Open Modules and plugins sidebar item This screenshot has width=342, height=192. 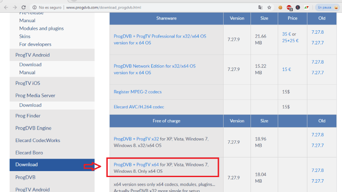coord(41,29)
